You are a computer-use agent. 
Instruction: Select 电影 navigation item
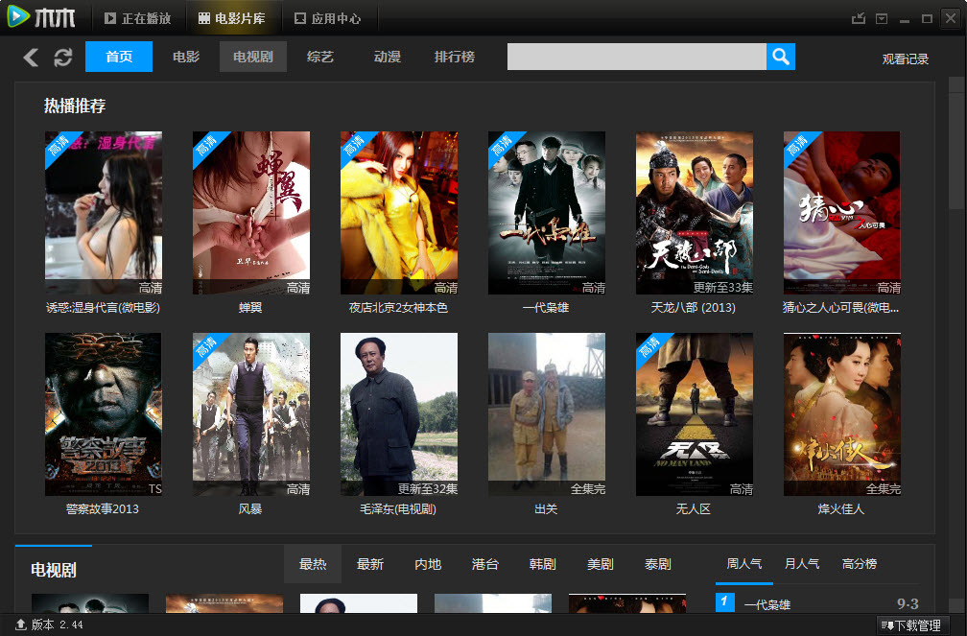coord(186,57)
